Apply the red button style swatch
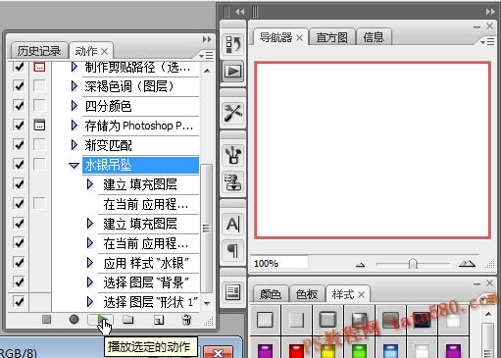501x358 pixels. click(296, 351)
